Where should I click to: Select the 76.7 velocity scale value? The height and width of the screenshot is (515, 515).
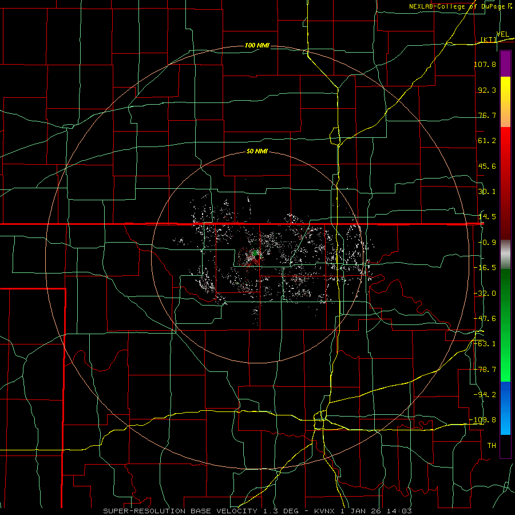(x=487, y=115)
